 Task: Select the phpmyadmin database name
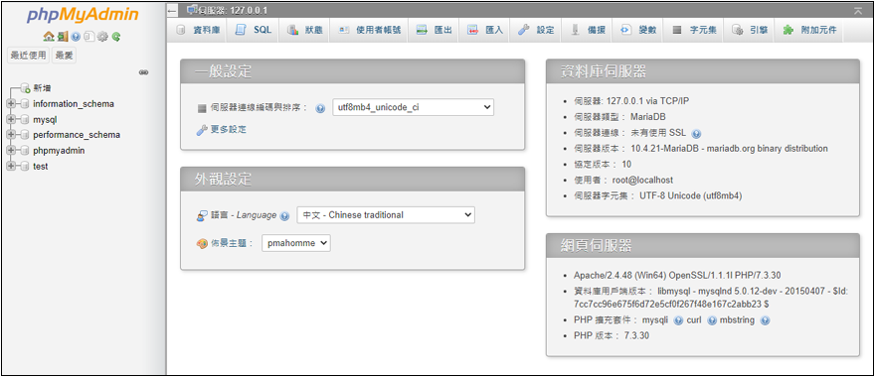point(59,151)
